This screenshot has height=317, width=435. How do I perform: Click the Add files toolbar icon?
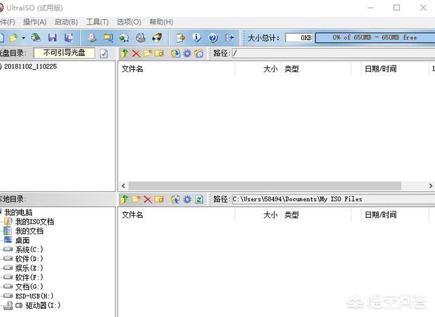tap(180, 37)
